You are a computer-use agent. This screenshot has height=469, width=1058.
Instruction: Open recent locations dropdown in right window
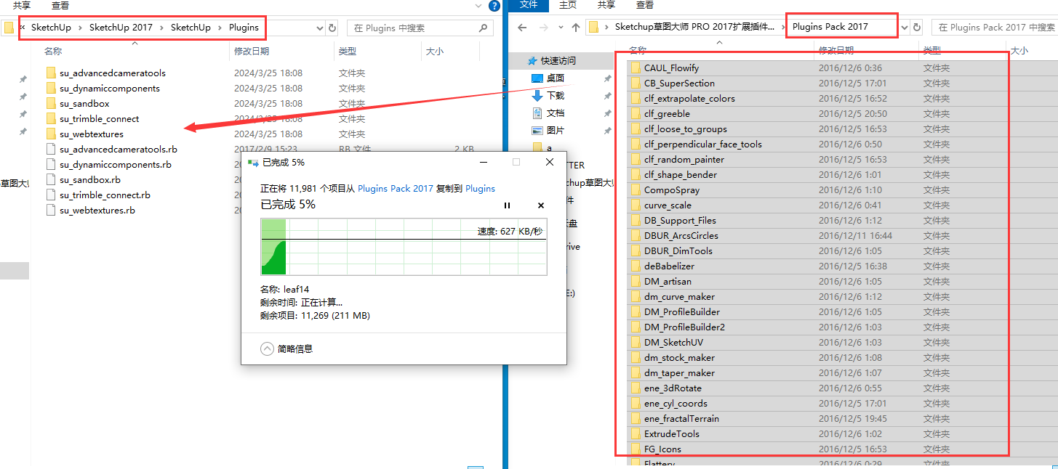(560, 28)
